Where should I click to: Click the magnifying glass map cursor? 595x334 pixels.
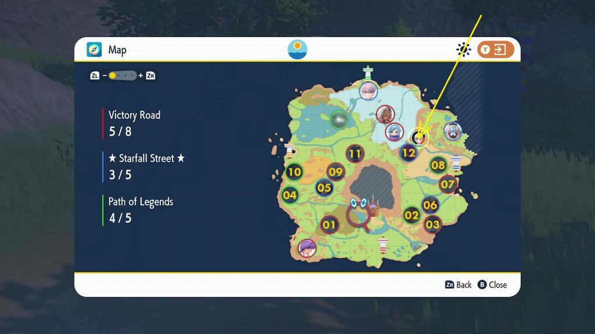point(359,216)
